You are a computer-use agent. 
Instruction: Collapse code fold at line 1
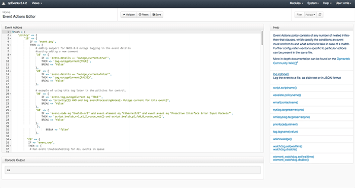[x=10, y=32]
